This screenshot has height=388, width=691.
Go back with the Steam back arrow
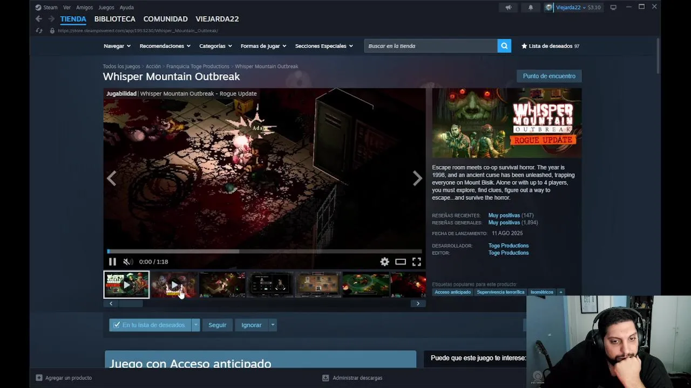(x=39, y=19)
